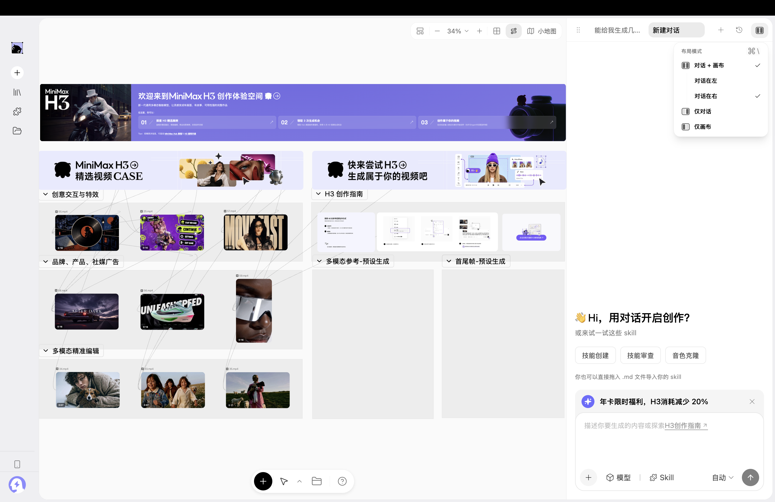Collapse the 多模态精准编辑 group
The width and height of the screenshot is (775, 502).
pos(45,351)
